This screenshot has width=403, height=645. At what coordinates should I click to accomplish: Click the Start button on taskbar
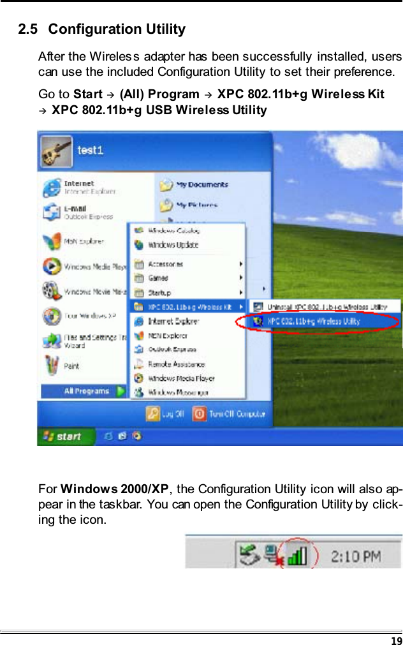[x=66, y=436]
